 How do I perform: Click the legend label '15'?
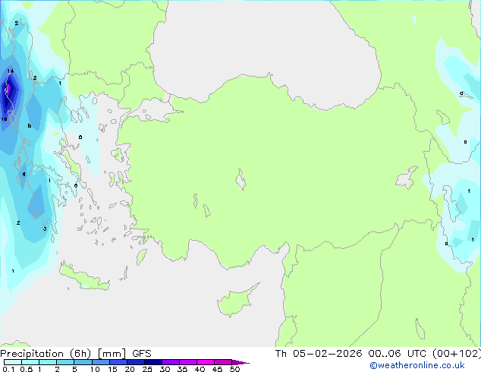click(112, 369)
